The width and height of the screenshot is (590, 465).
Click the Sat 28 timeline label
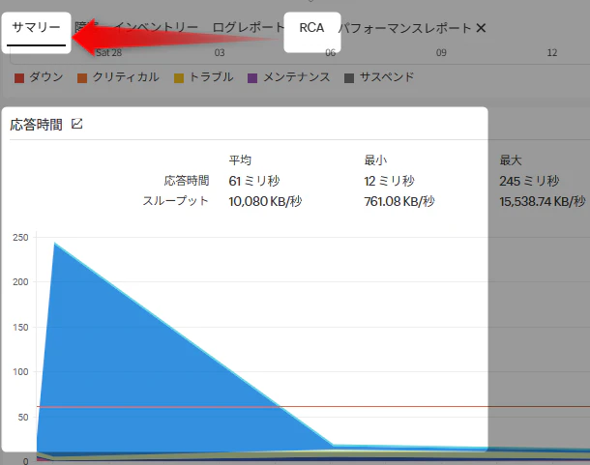click(x=108, y=52)
